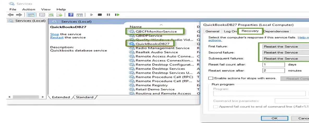Click the gear icon next to Remote Registry

pyautogui.click(x=132, y=85)
